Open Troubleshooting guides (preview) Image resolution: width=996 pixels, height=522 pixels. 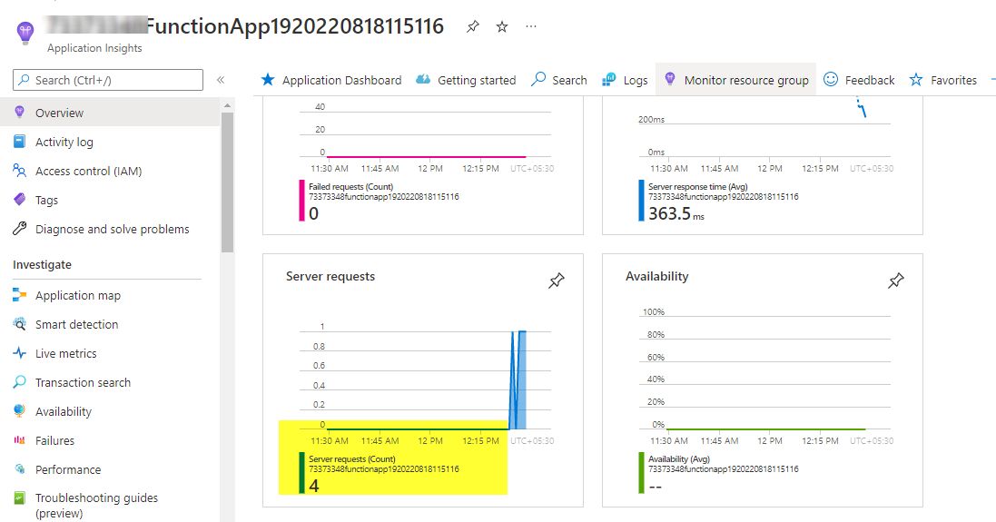click(96, 506)
